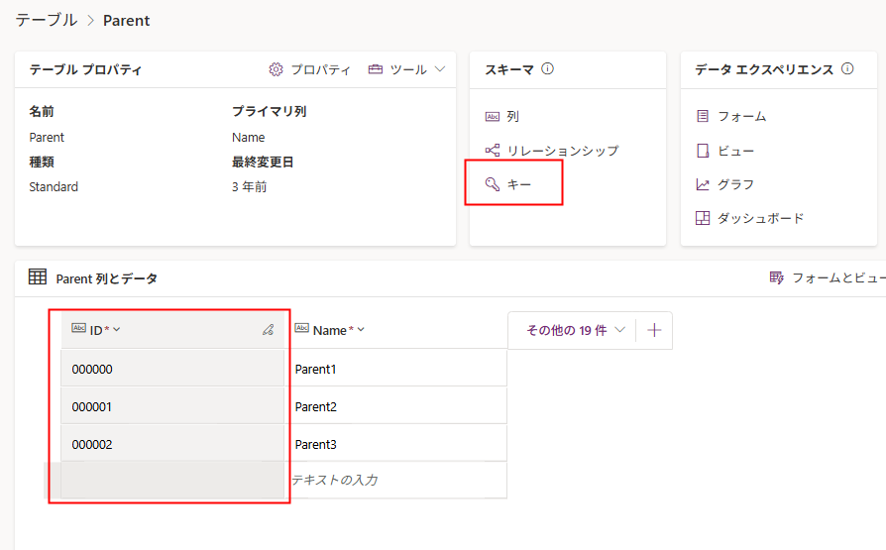Click the table grid icon beside Parent 列とデータ
The image size is (886, 550).
tap(38, 277)
